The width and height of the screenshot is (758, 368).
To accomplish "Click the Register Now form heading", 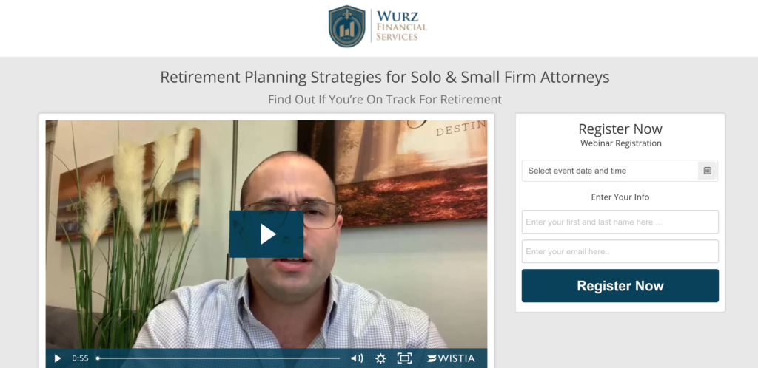I will 620,129.
